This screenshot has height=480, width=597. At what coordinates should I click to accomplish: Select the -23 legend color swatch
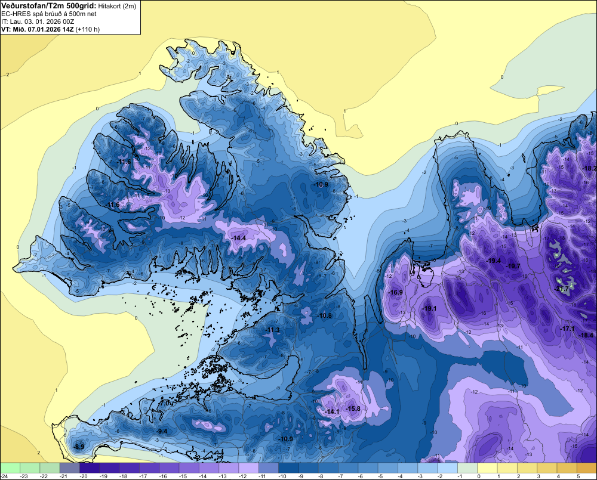30,467
